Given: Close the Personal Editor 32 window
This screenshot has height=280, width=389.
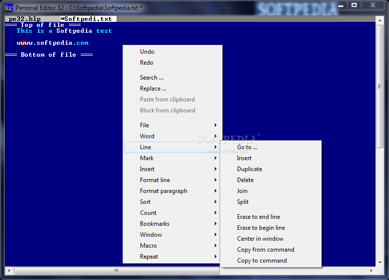Looking at the screenshot, I should click(x=373, y=5).
